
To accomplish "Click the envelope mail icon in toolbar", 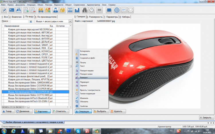I will coord(131,10).
